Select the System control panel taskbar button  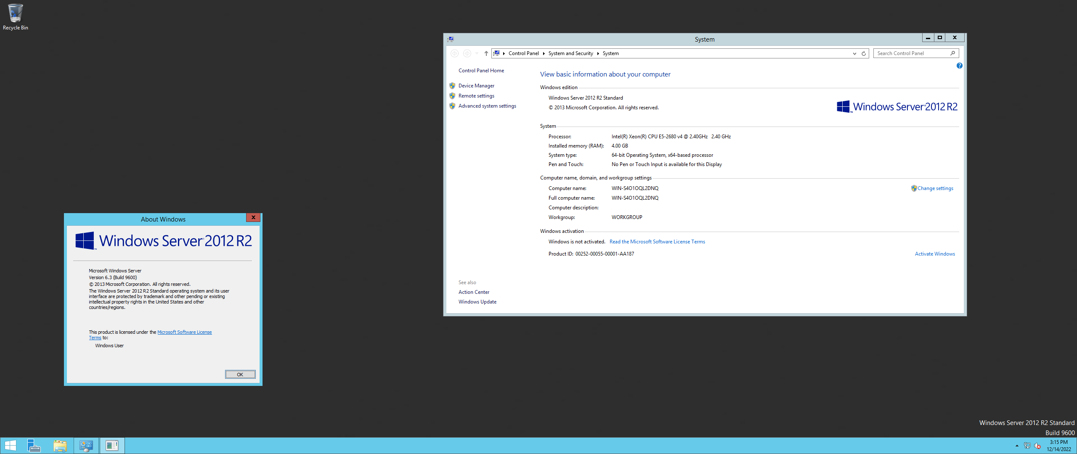[x=86, y=446]
